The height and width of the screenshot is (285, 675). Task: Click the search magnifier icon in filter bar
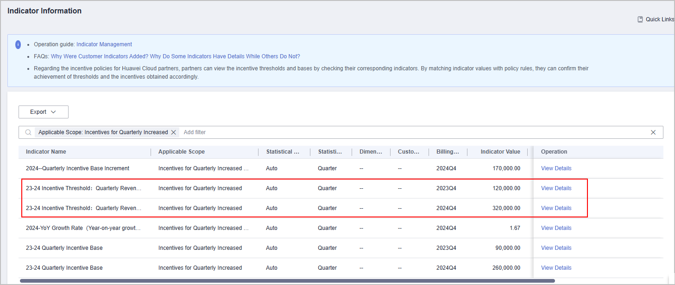click(x=28, y=132)
